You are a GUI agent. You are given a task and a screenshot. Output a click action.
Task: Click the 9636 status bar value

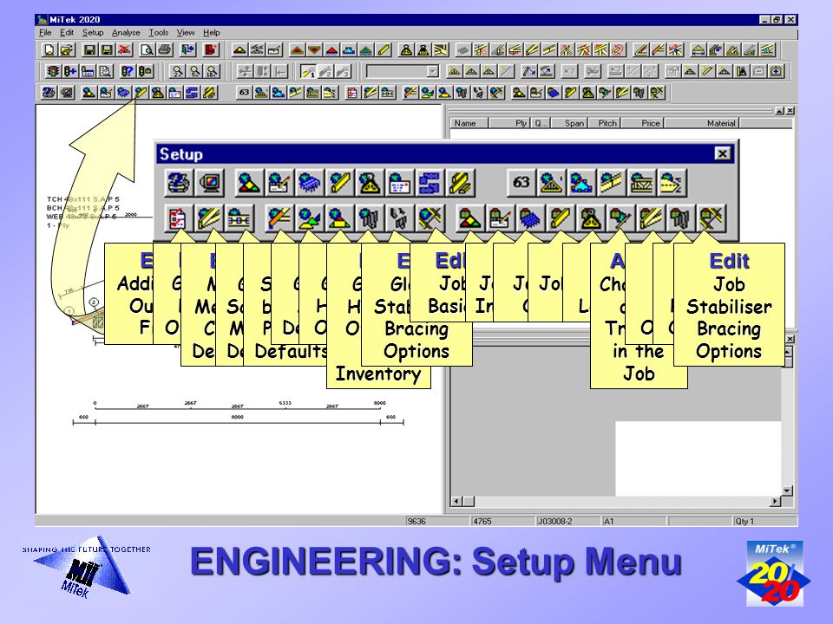(x=436, y=521)
